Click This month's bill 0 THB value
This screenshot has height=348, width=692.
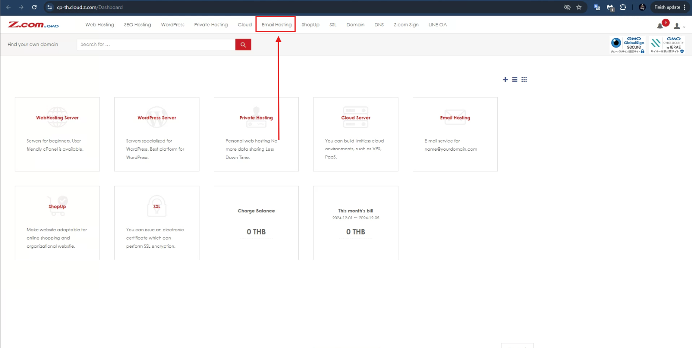356,232
